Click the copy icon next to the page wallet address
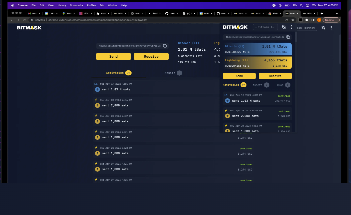 165,46
